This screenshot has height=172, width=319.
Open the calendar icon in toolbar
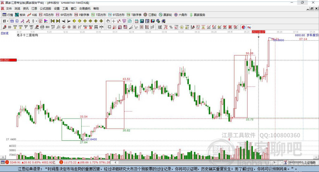(136, 21)
